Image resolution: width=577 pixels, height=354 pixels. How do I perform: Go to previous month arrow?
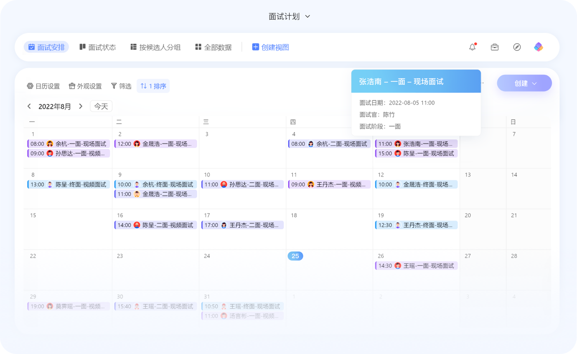(x=29, y=106)
